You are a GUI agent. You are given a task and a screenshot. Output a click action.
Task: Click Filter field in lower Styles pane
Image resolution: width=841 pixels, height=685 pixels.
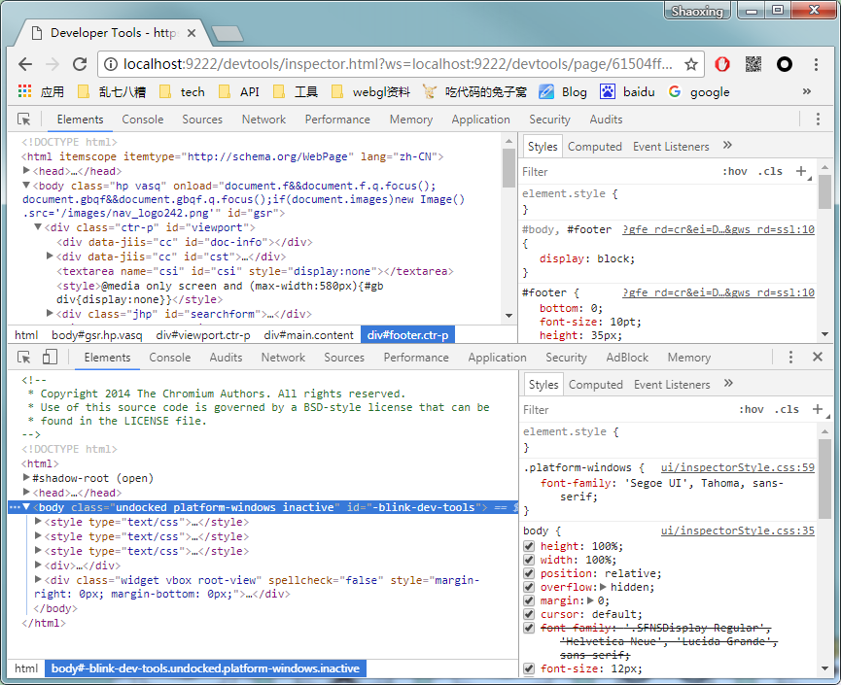[x=625, y=409]
